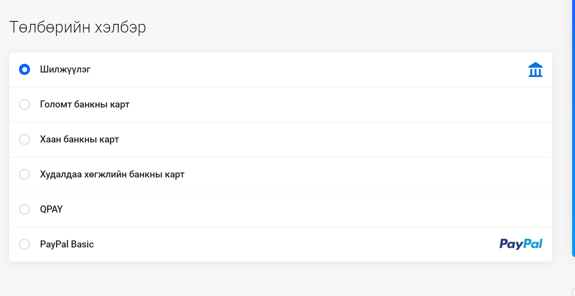Click the Хаан банкны карт label text
575x296 pixels.
(x=79, y=140)
